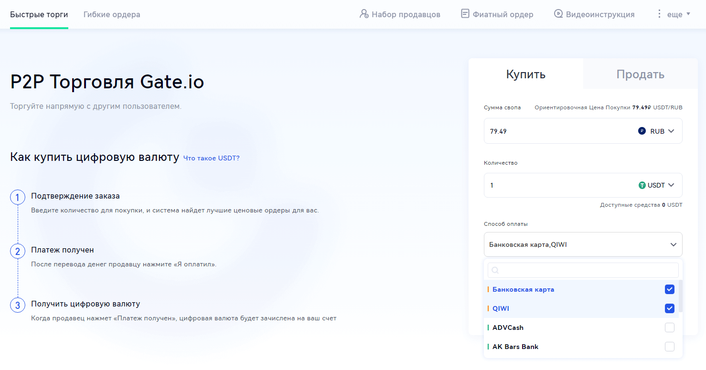706x370 pixels.
Task: Uncheck the QIWI payment checkbox
Action: click(669, 308)
